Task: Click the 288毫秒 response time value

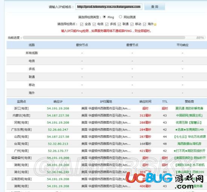Action: [x=145, y=122]
